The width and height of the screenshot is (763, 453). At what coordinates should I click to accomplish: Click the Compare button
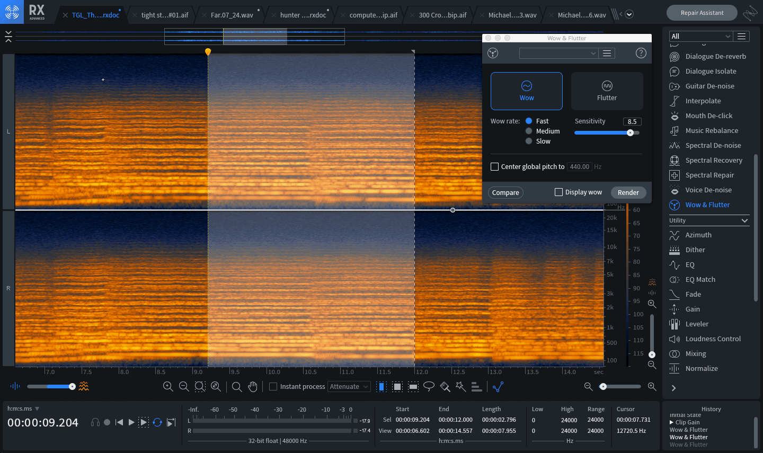(x=505, y=192)
